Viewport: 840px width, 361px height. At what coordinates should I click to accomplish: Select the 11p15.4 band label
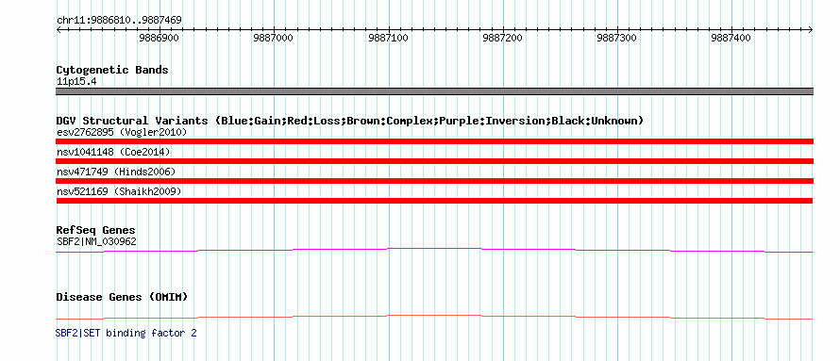coord(76,82)
